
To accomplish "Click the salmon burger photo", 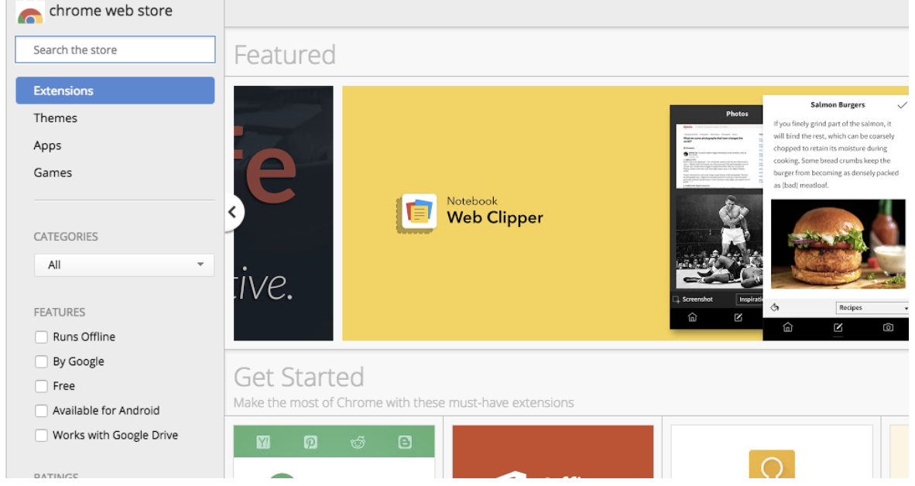I will tap(838, 244).
